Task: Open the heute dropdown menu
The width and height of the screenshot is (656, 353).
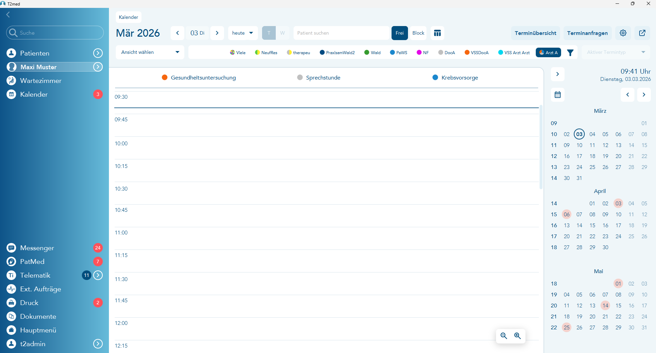Action: tap(243, 33)
